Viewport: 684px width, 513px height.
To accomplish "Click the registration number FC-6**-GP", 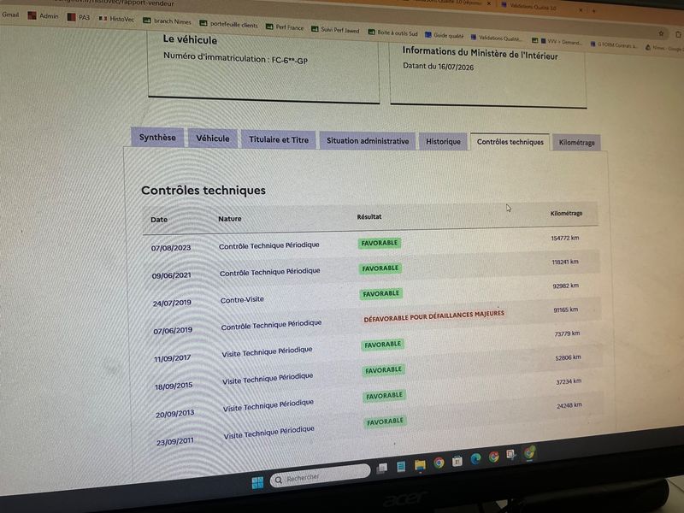I will click(x=289, y=60).
